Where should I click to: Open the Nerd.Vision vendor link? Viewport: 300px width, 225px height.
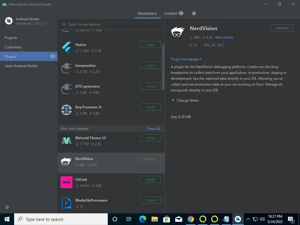pyautogui.click(x=224, y=37)
